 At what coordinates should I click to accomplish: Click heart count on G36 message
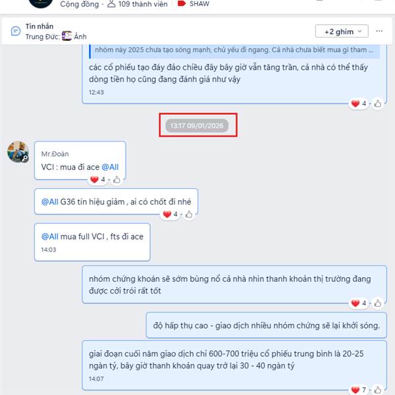(171, 215)
